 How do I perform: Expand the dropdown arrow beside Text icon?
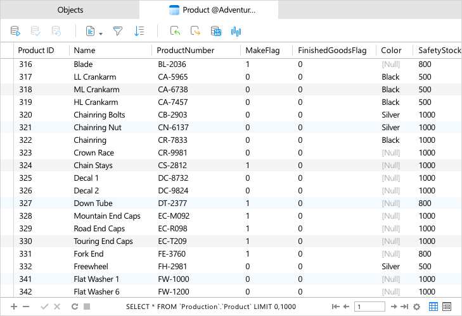pos(101,33)
